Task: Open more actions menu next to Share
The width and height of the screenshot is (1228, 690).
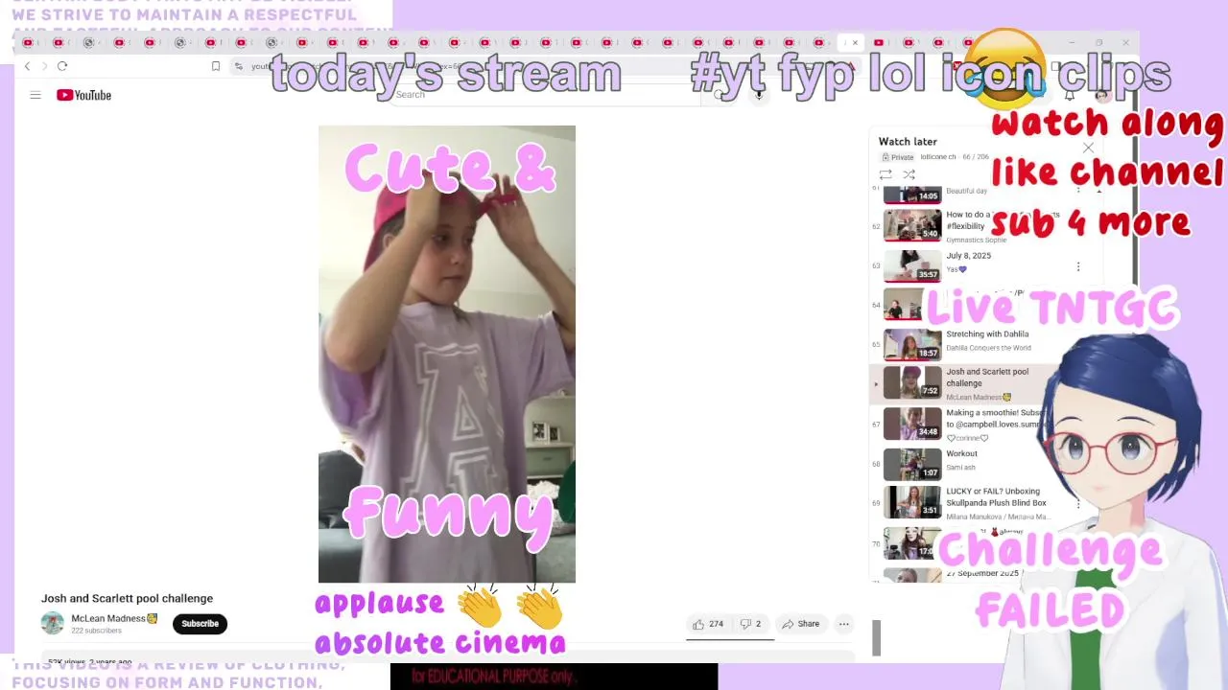Action: (x=844, y=624)
